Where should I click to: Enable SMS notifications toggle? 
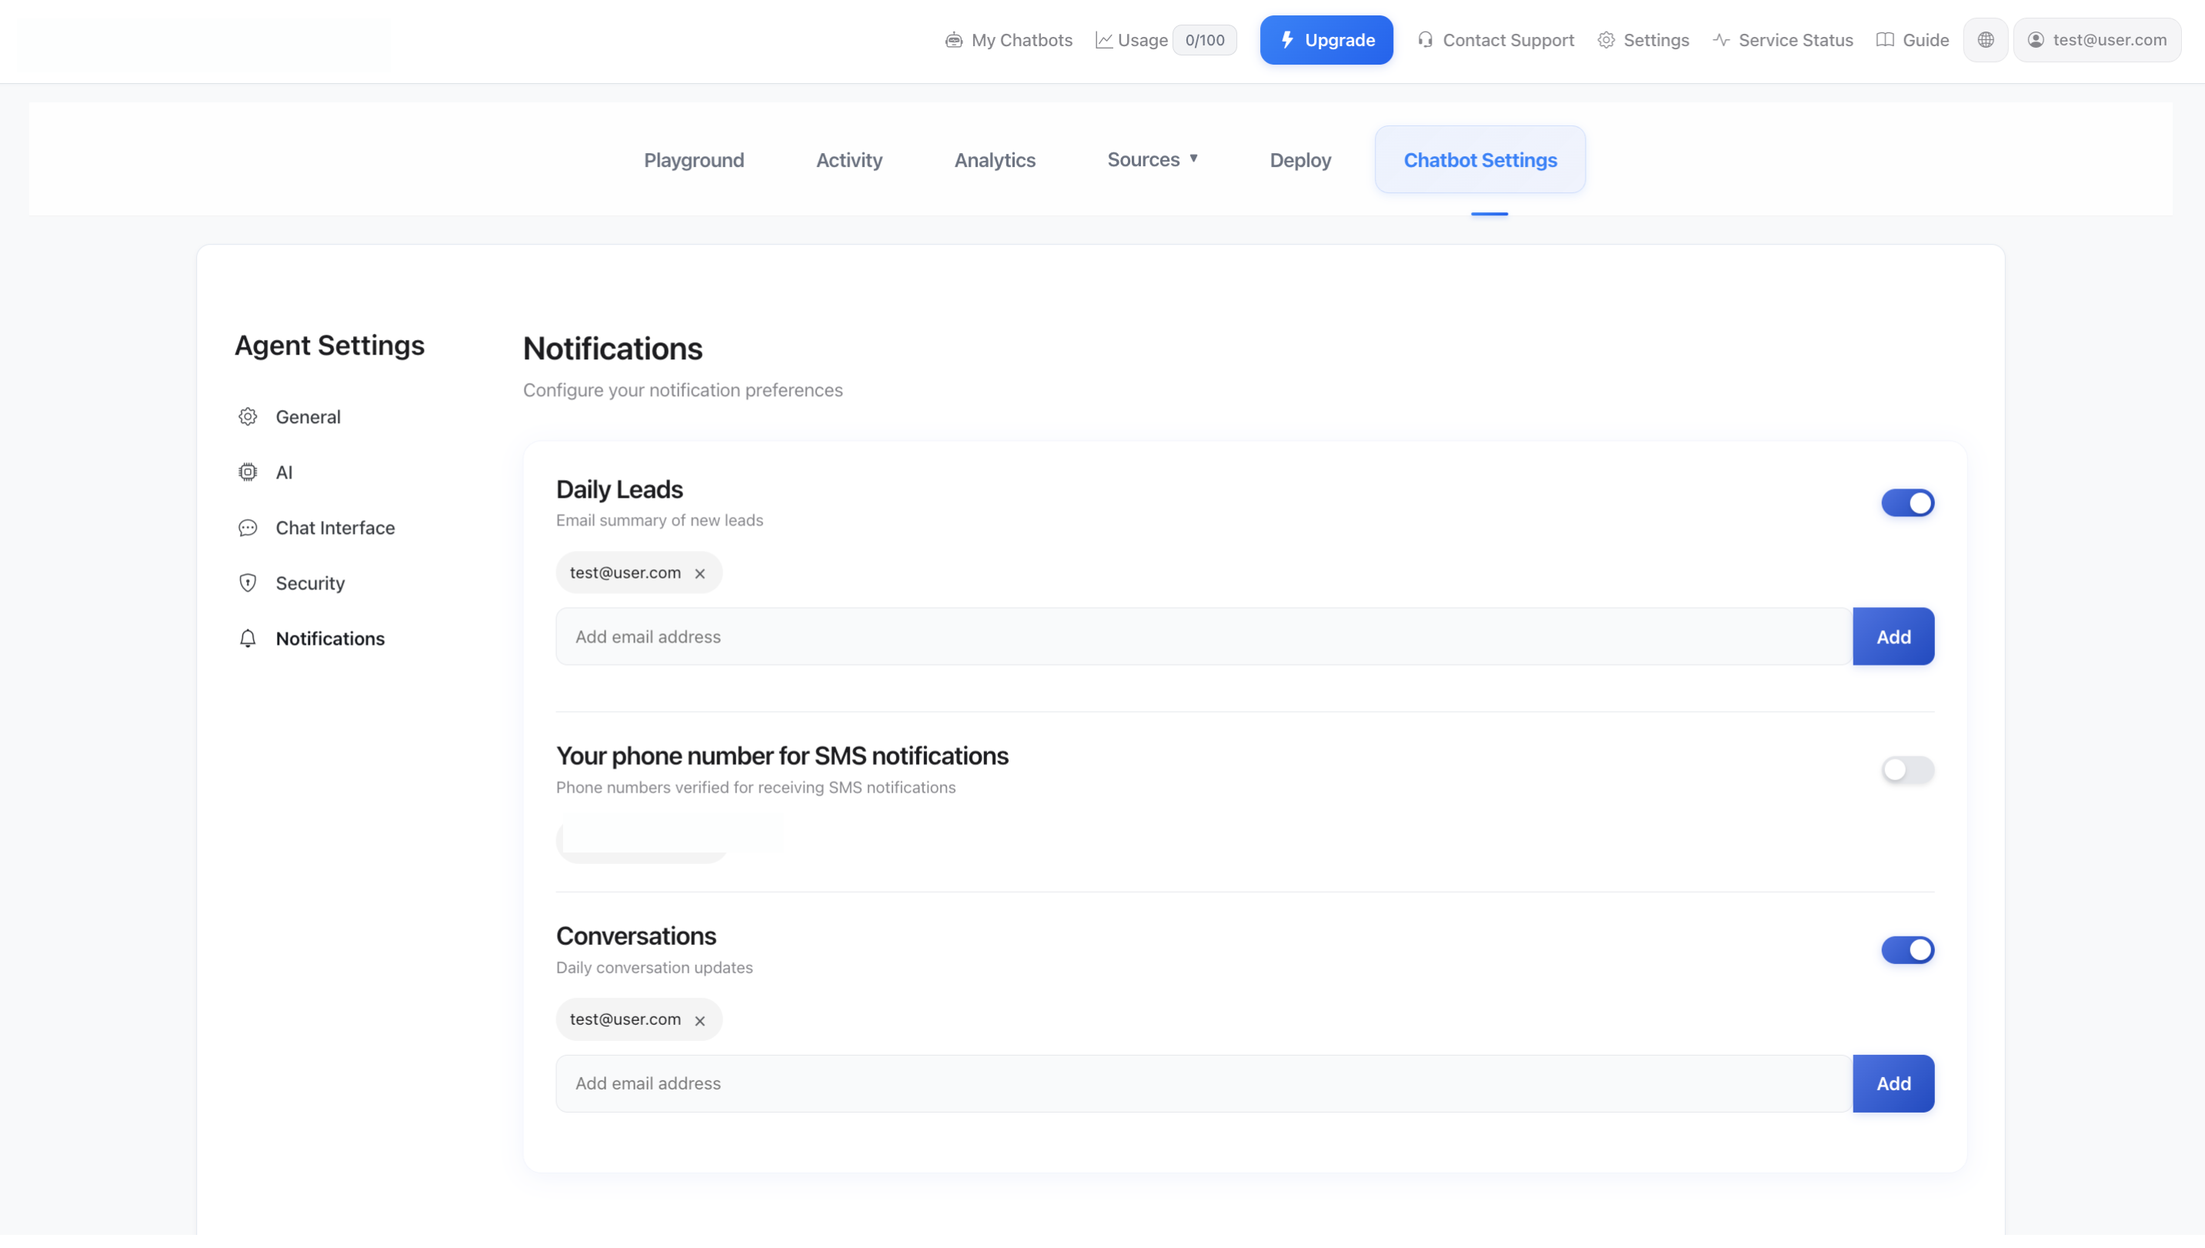(x=1907, y=769)
